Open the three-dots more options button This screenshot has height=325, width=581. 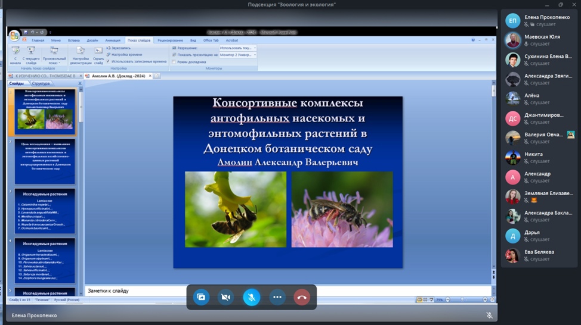click(277, 297)
